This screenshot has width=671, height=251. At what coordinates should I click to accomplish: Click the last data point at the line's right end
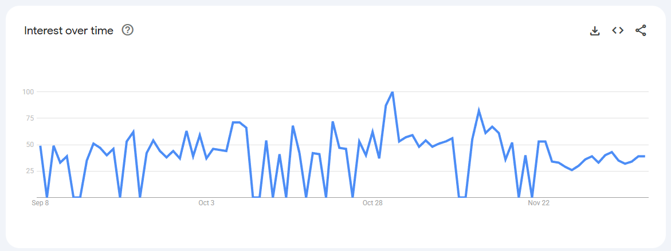coord(645,156)
